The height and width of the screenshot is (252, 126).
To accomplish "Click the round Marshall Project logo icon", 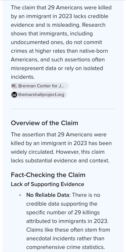I will (14, 95).
